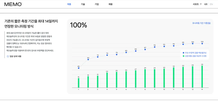Screen dimensions: 218x104
Task: Click the green bar labeled 34
Action: point(193,77)
